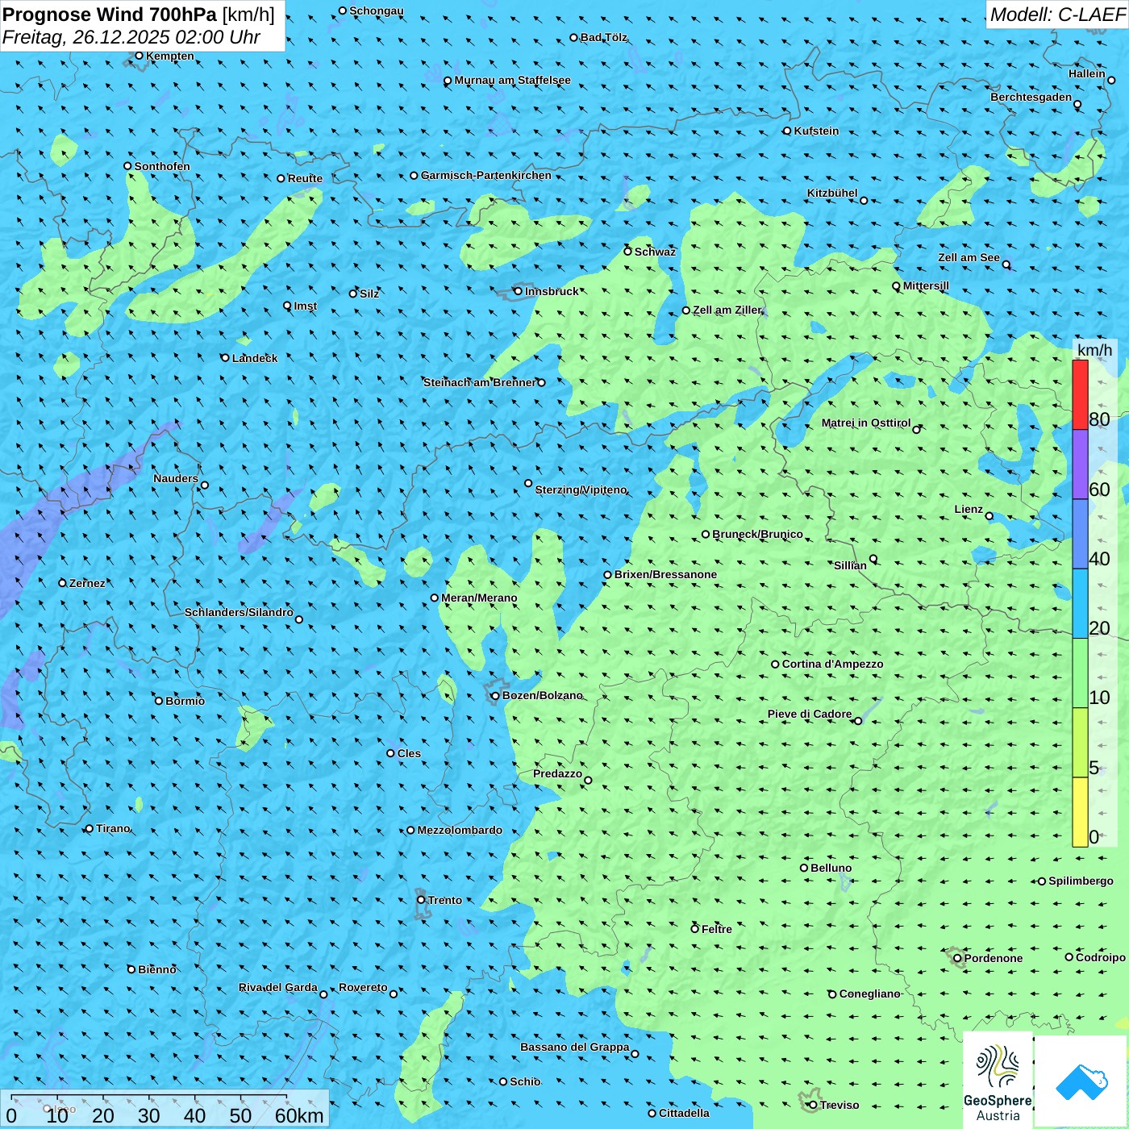
Task: Click the Kitzbühel label
Action: [833, 193]
